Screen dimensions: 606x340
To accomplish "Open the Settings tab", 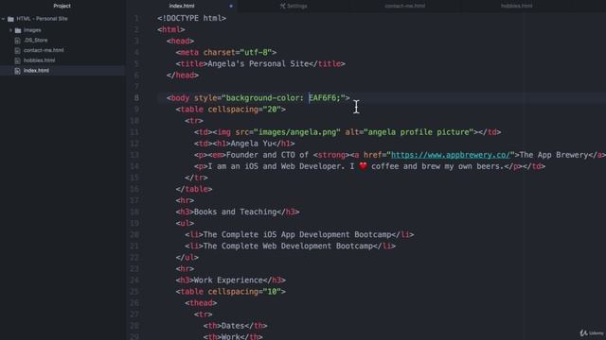I will pos(294,6).
